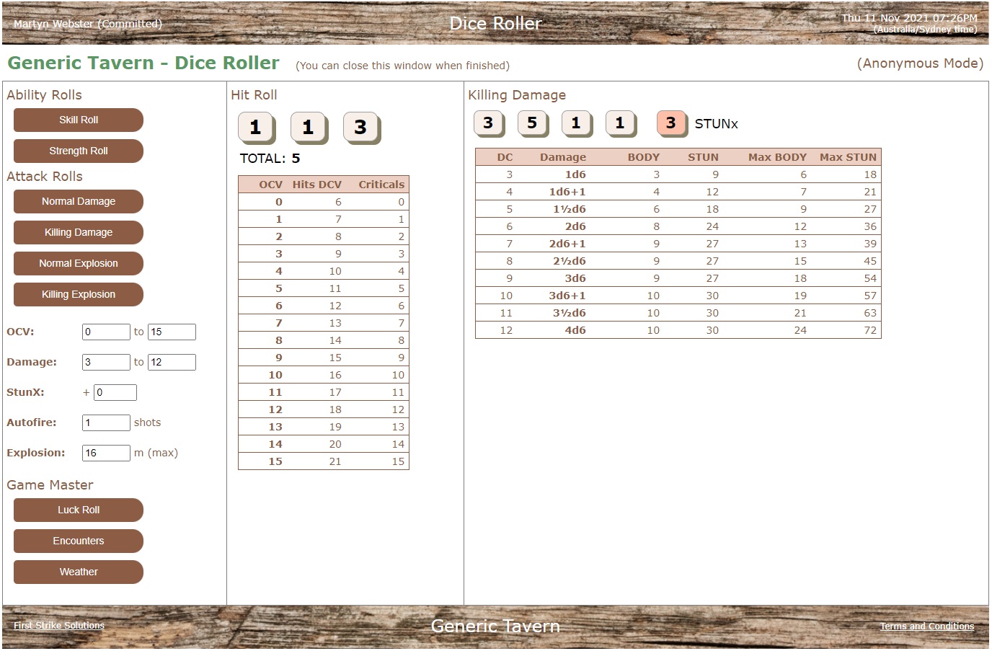Image resolution: width=992 pixels, height=651 pixels.
Task: Click the third Hit Roll die showing 3
Action: [361, 128]
